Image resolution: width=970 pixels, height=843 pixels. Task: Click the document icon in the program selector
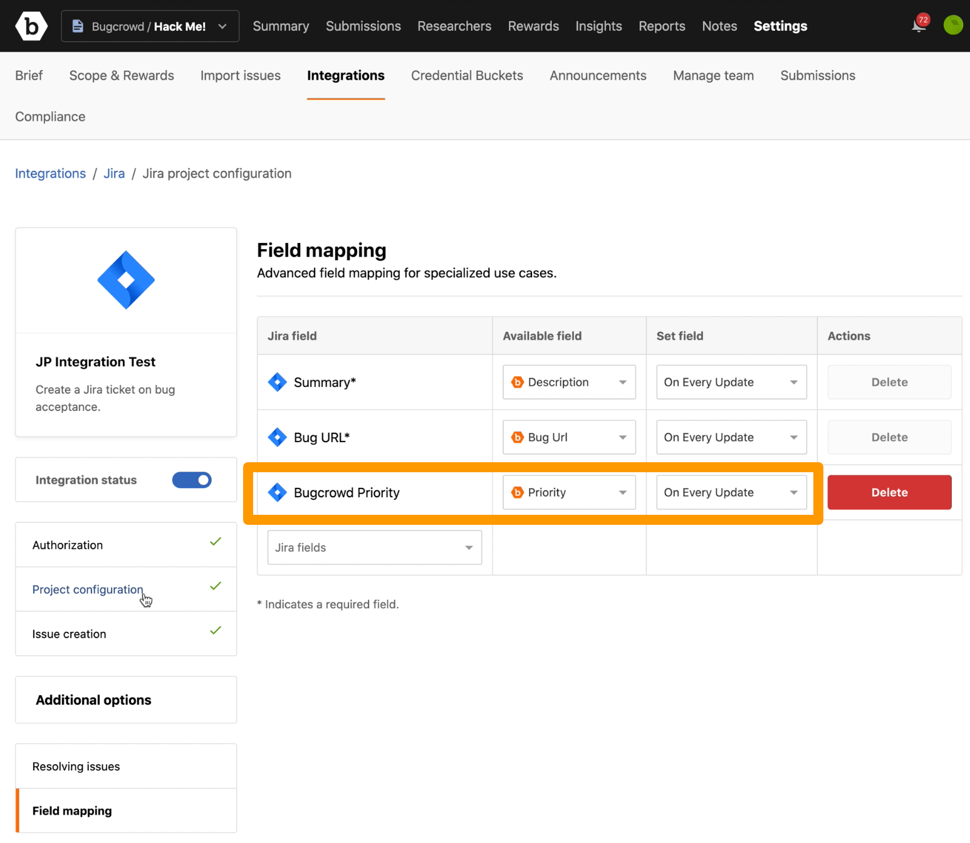pos(77,26)
